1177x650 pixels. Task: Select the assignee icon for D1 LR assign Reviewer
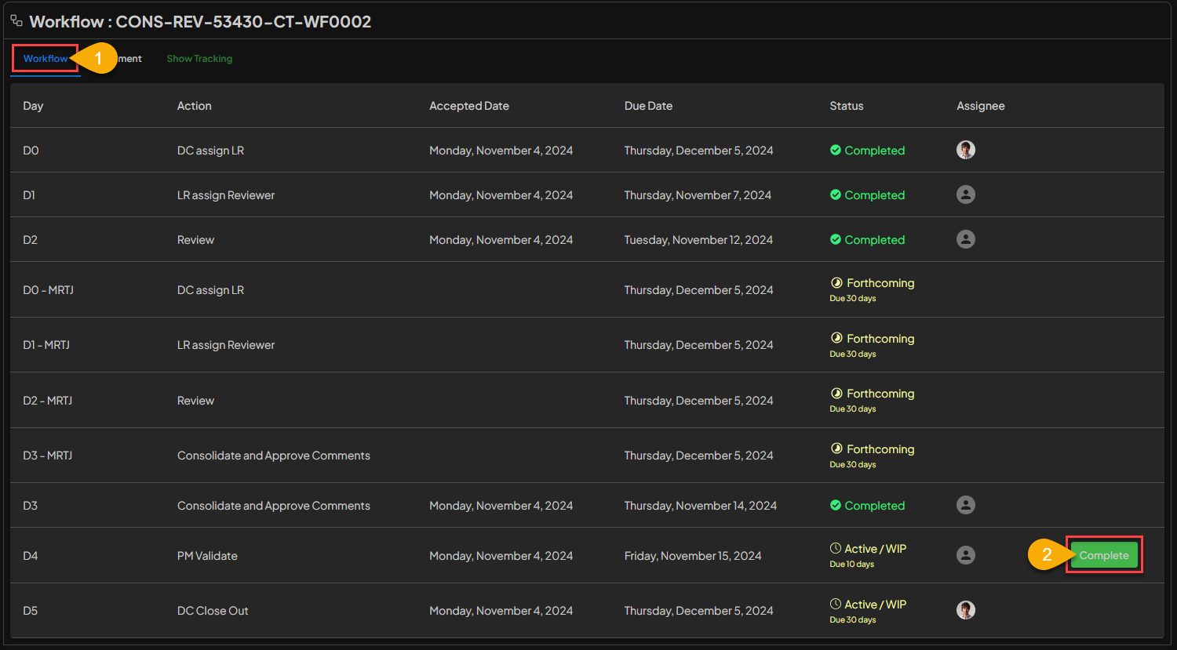966,194
